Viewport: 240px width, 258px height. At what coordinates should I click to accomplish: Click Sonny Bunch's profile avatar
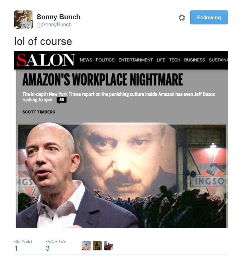pos(23,20)
